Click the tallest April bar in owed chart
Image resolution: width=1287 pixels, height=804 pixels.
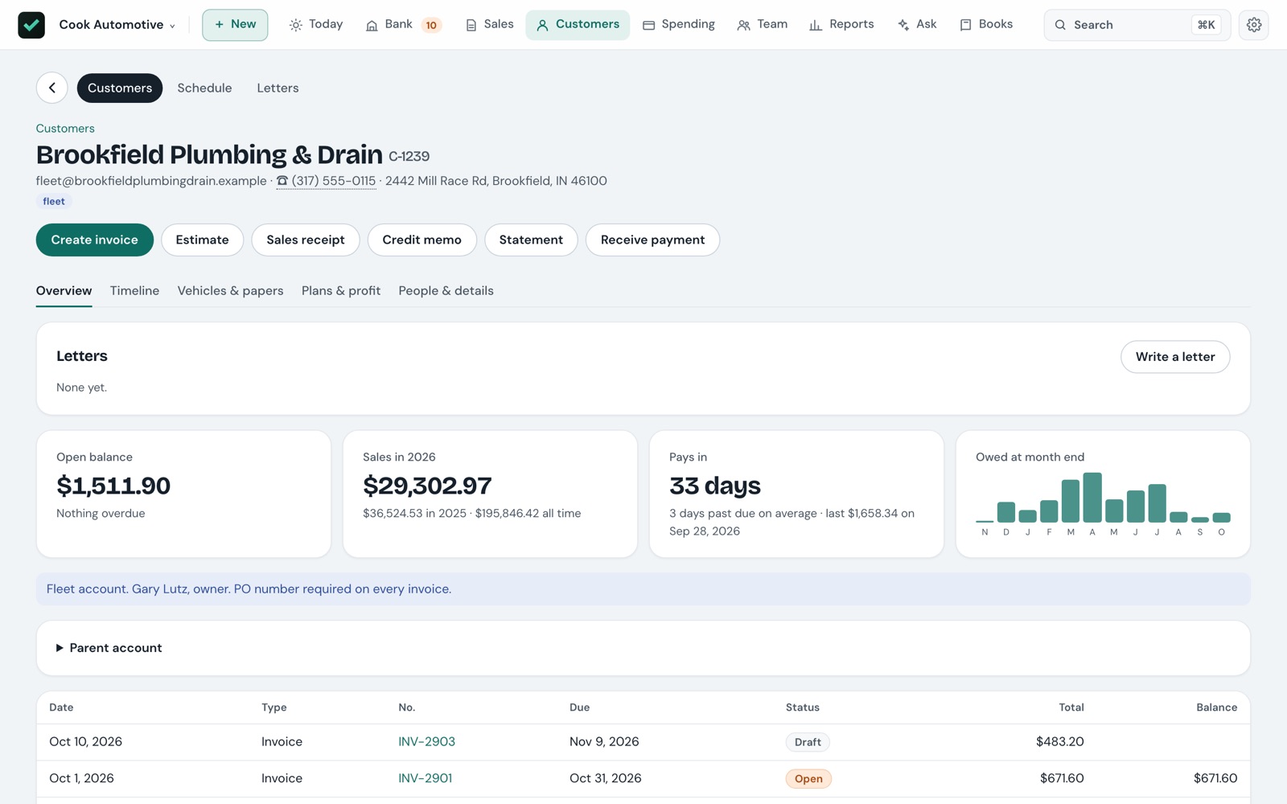(1092, 498)
